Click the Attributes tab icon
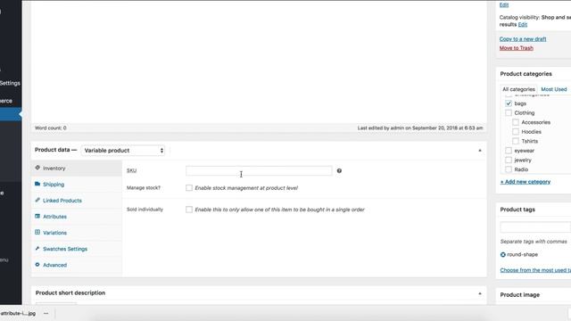This screenshot has height=321, width=571. click(x=37, y=216)
